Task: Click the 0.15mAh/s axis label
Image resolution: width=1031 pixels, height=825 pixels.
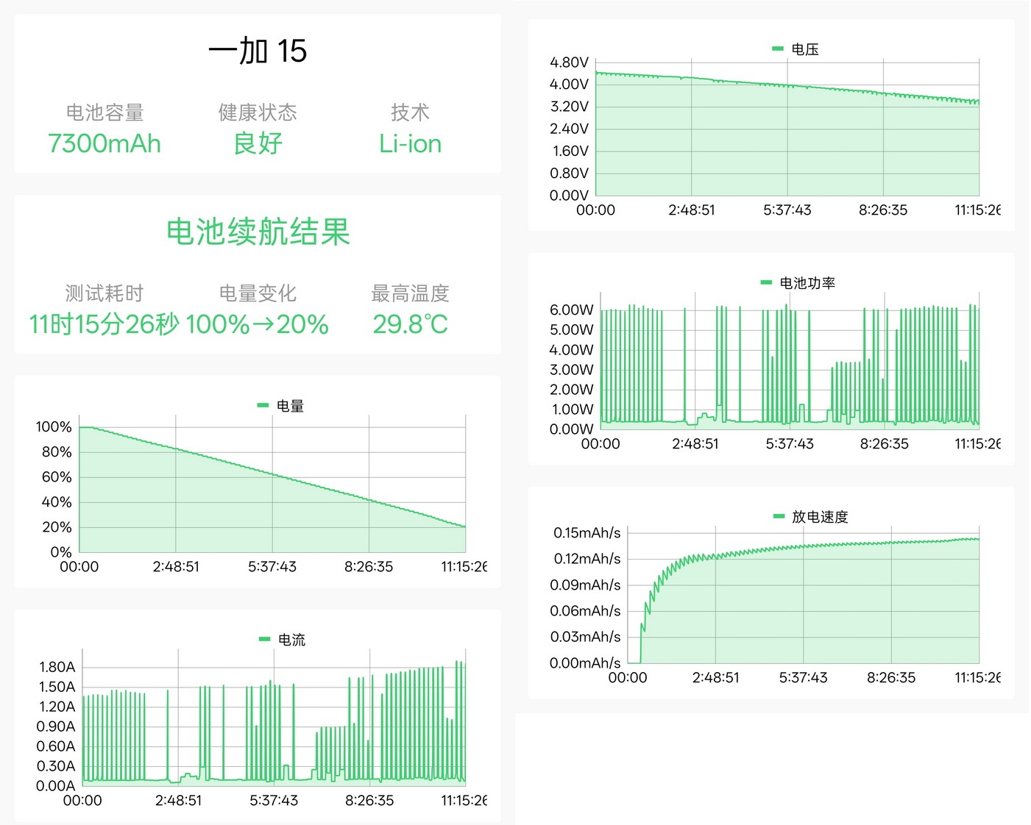Action: pyautogui.click(x=587, y=532)
